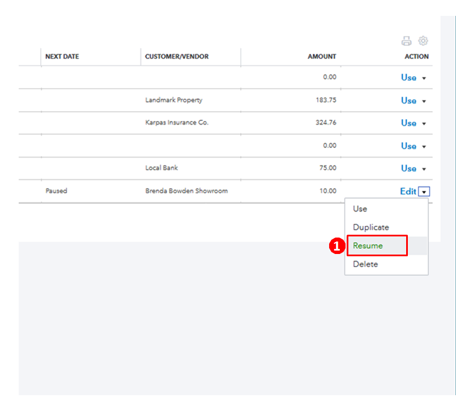Toggle Edit dropdown arrow for Brenda Bowden Showroom
Screen dimensions: 456x398
[x=424, y=192]
